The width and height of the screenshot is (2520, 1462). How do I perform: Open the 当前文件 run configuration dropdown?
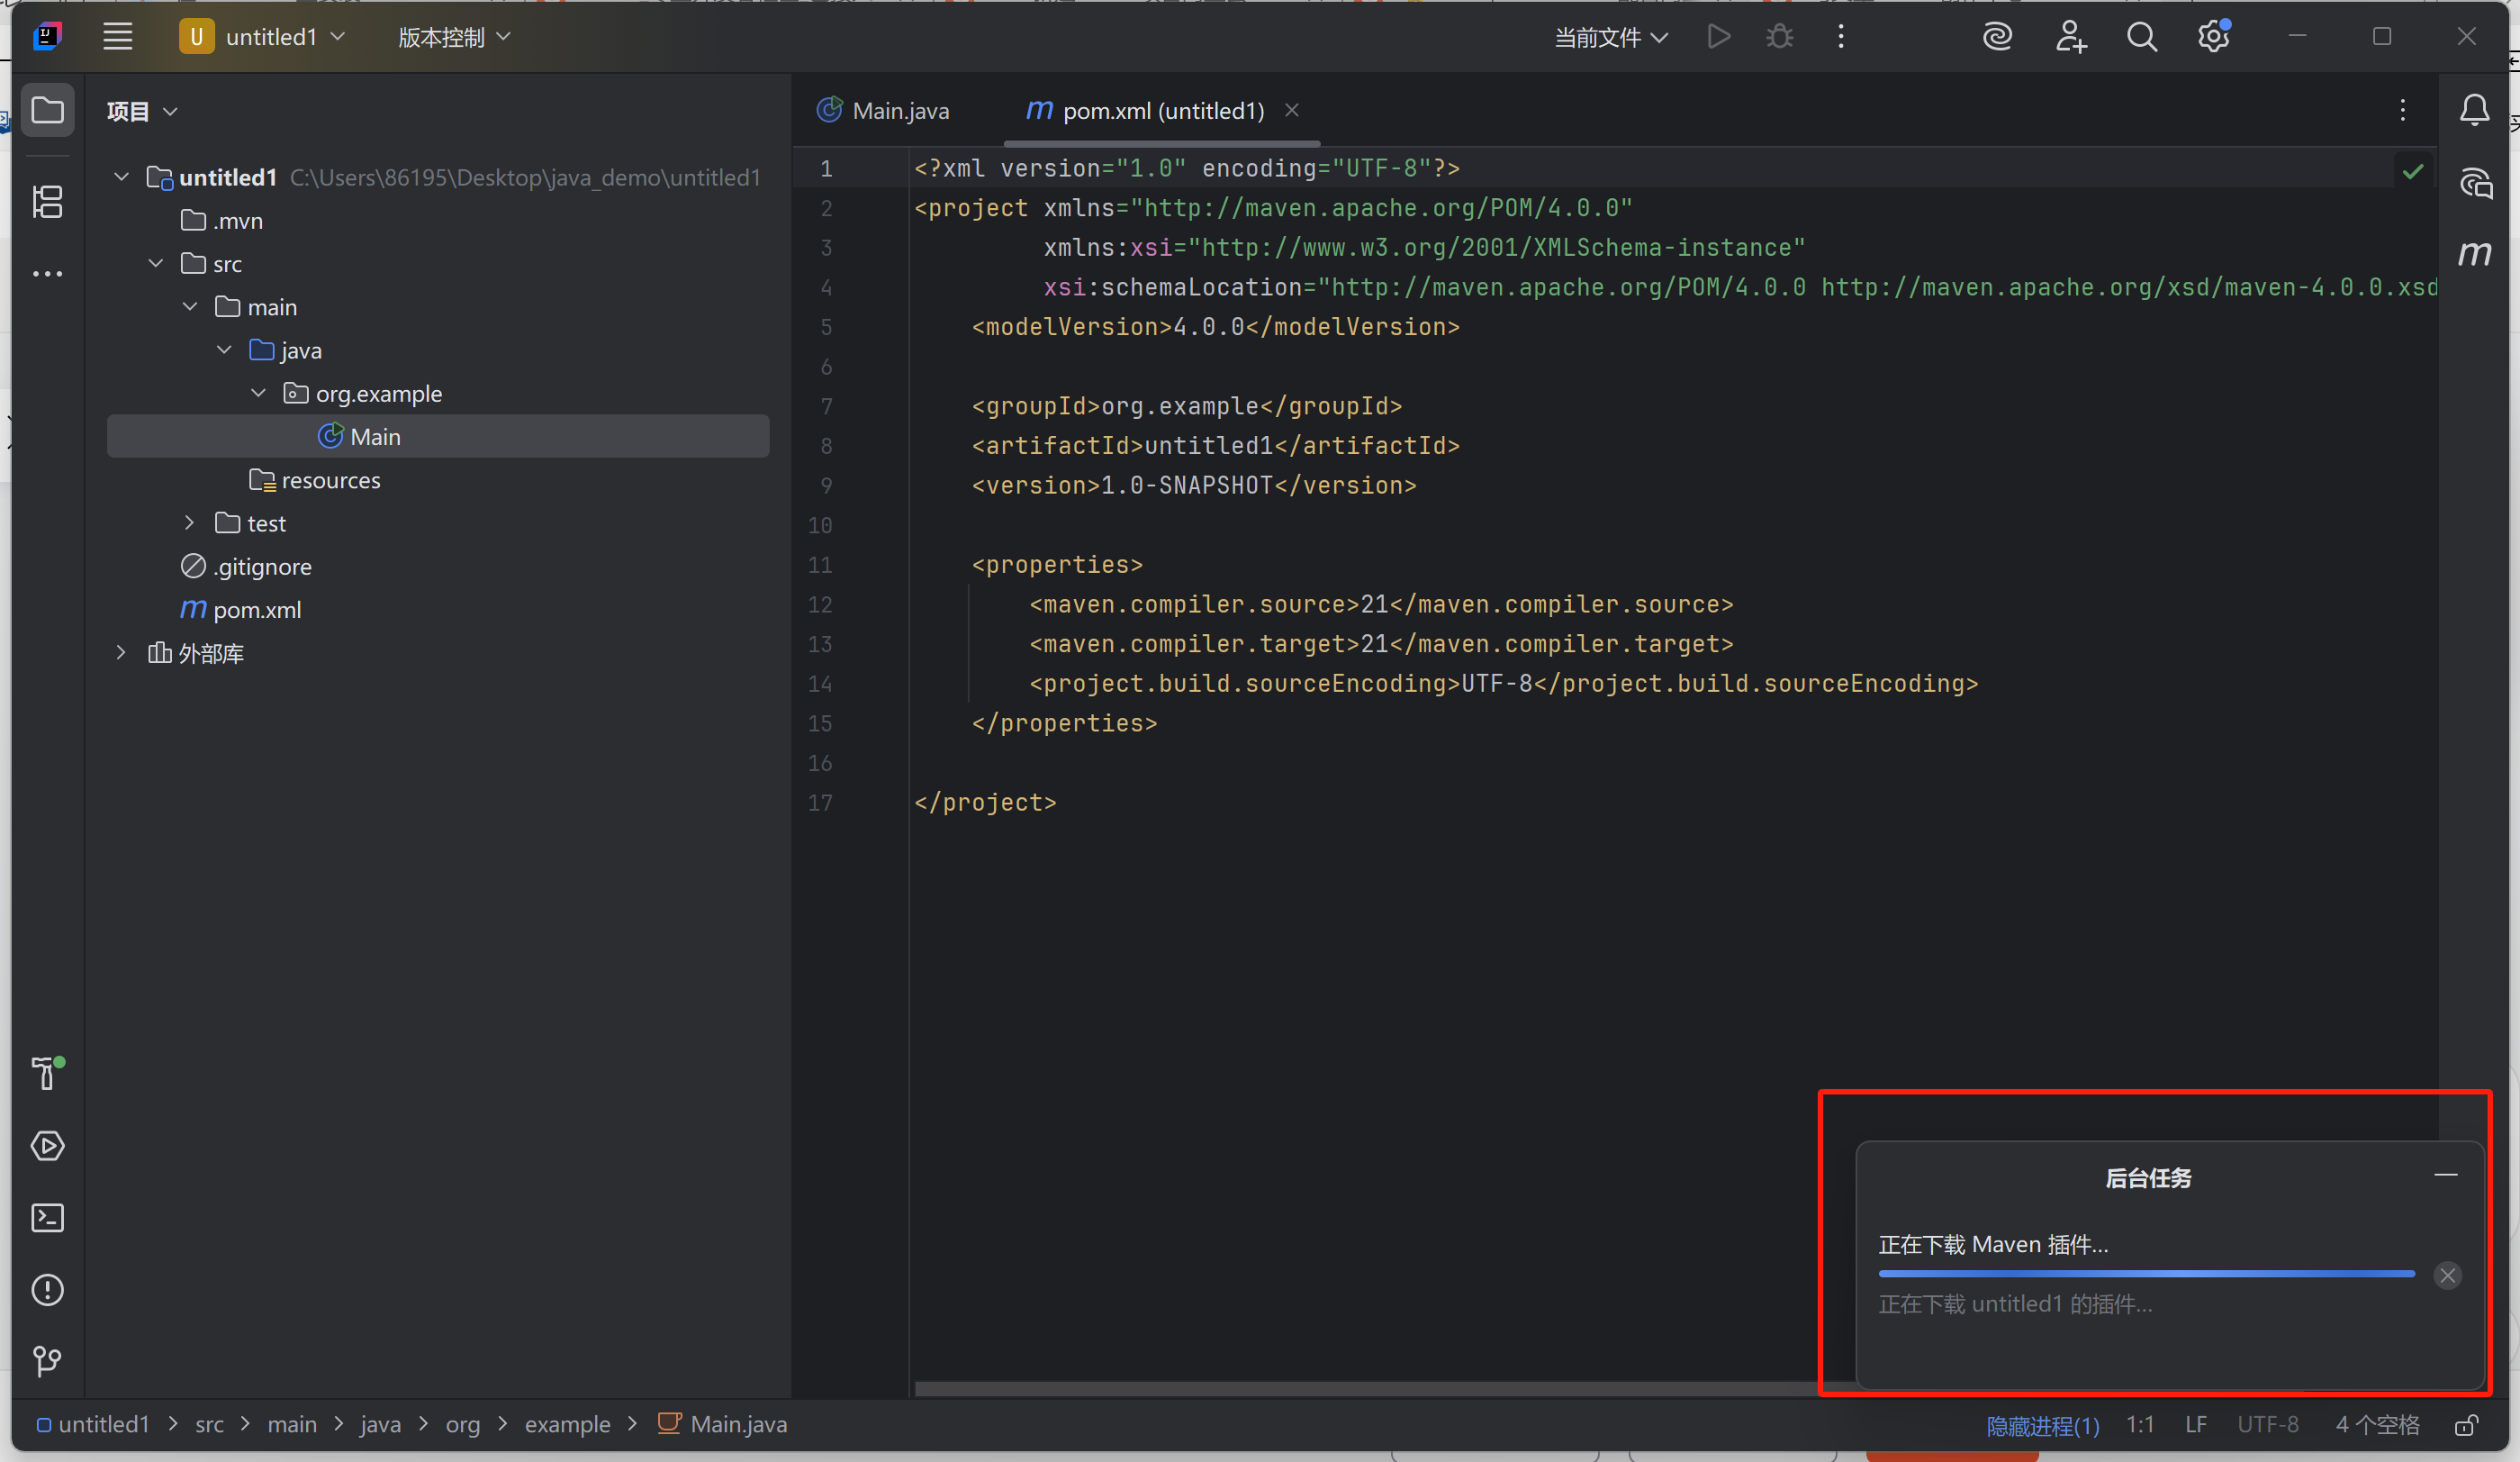click(1610, 37)
